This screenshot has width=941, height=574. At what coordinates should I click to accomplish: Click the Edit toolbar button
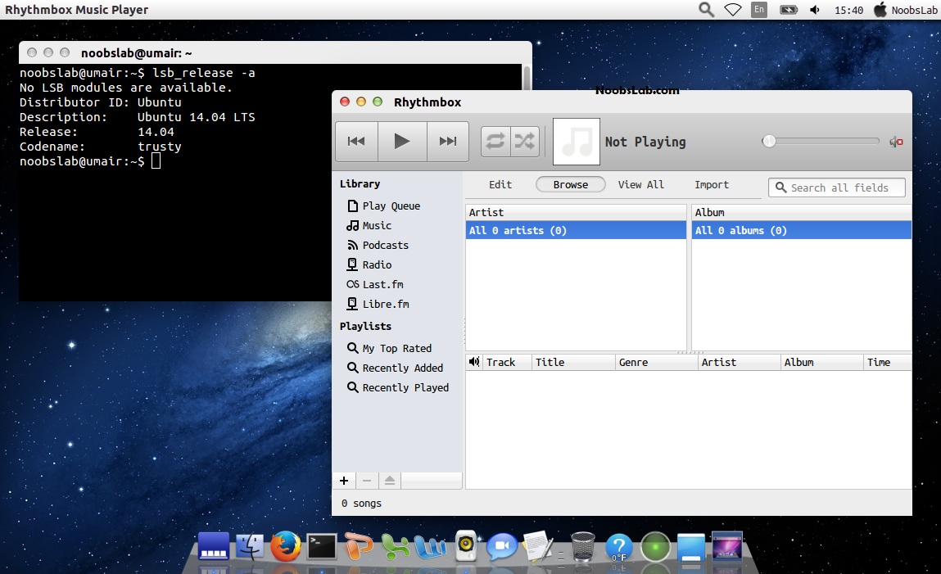pos(500,185)
